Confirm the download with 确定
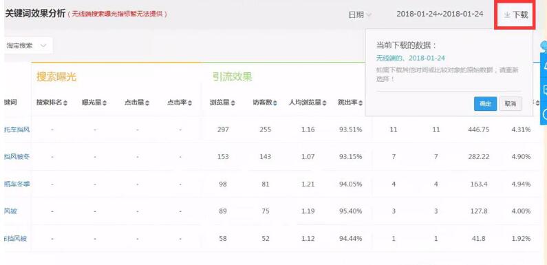 point(485,104)
